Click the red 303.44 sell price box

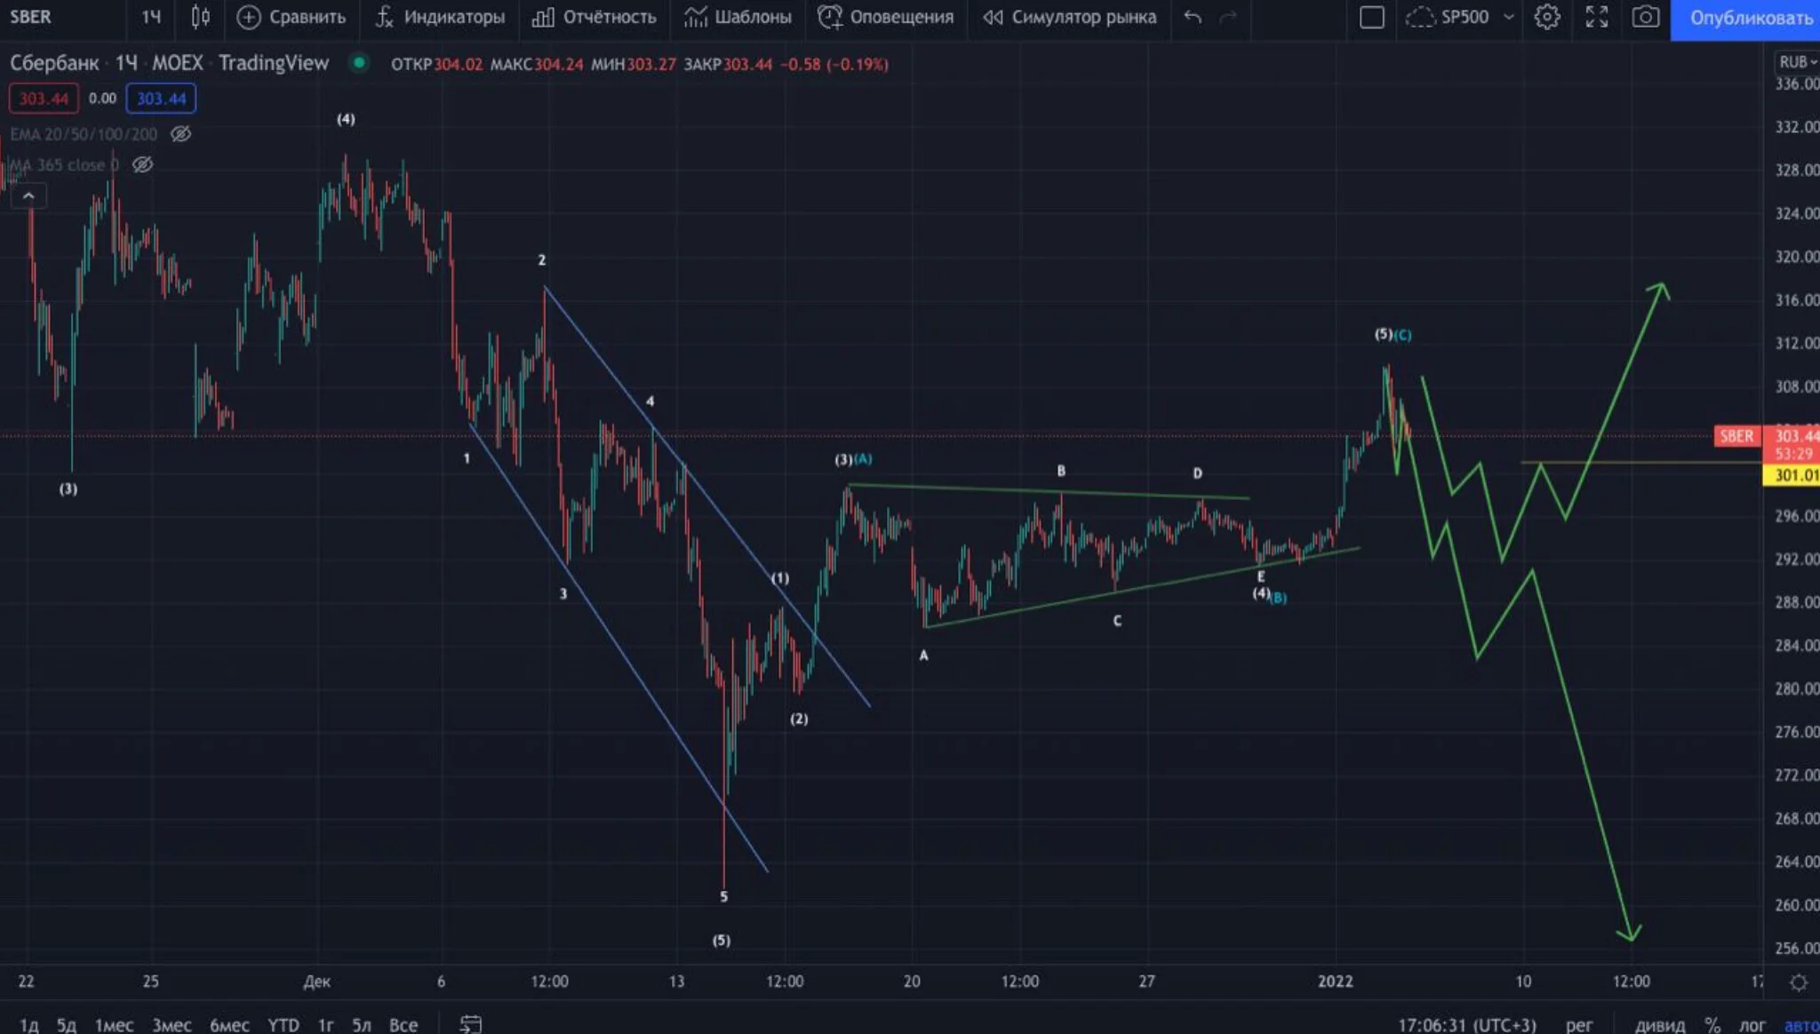click(x=44, y=99)
